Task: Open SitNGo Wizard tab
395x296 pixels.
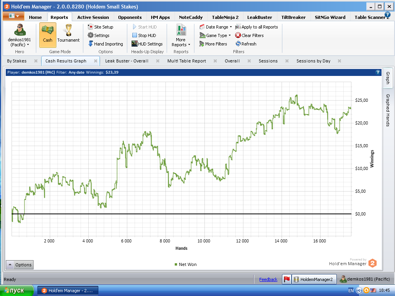Action: pos(330,17)
